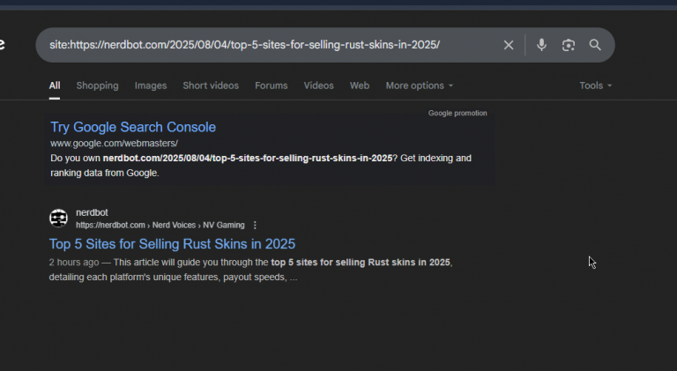
Task: Select the All results tab
Action: pos(55,85)
